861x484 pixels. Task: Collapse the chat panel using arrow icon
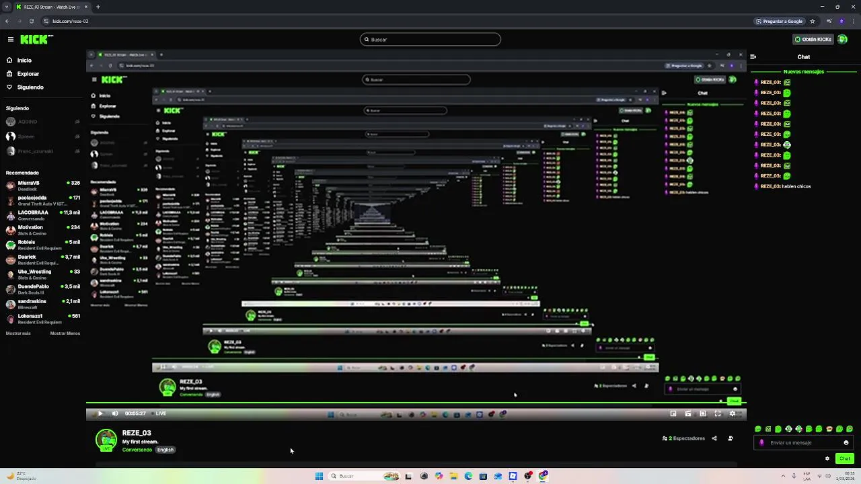click(x=753, y=57)
